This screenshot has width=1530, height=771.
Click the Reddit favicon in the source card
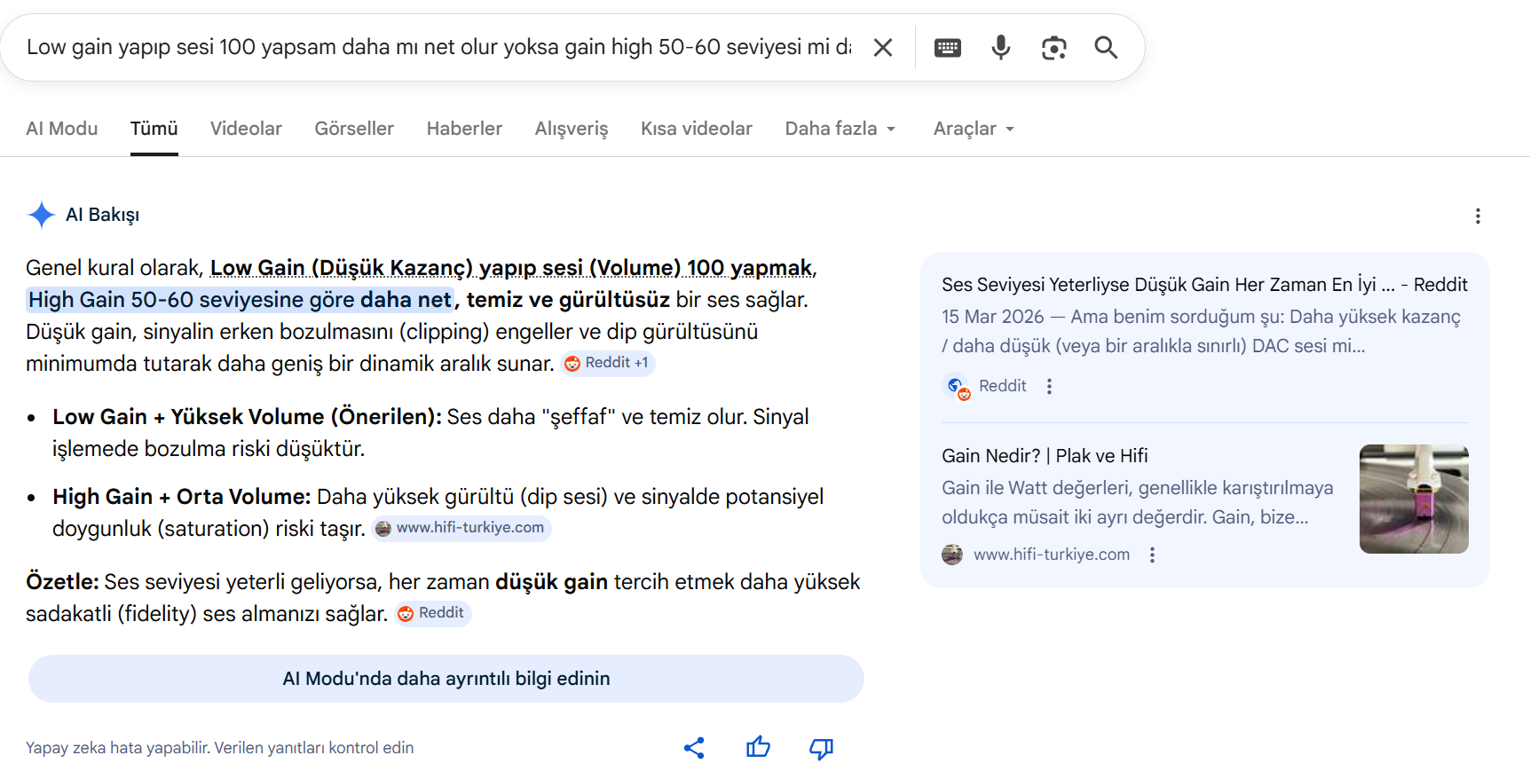(958, 388)
